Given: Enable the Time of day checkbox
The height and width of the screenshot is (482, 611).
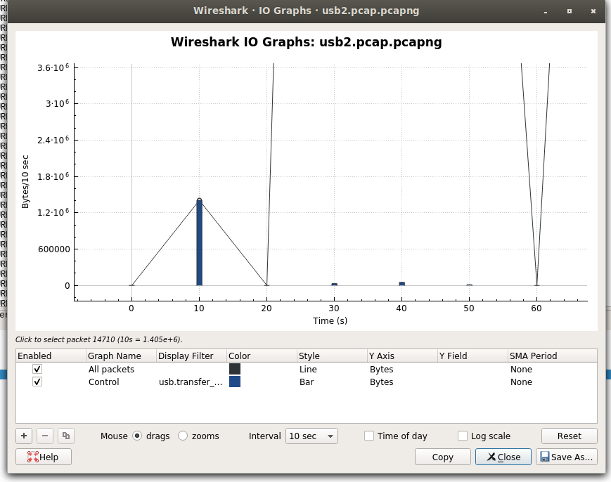Looking at the screenshot, I should tap(369, 436).
